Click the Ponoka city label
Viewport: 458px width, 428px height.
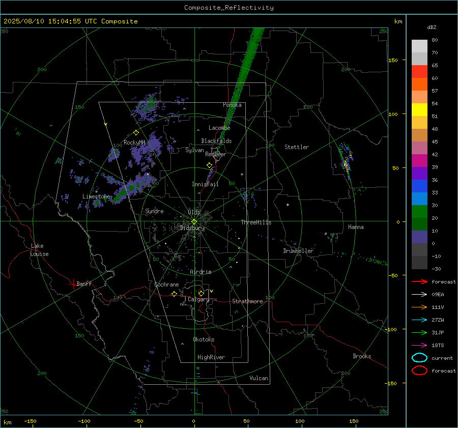232,105
